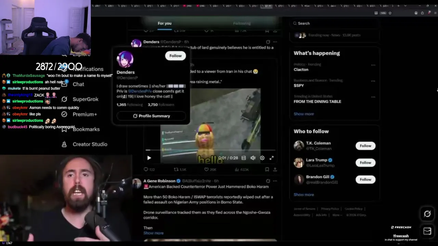This screenshot has width=438, height=246.
Task: View Denders' 1,365 Following list
Action: pos(130,105)
